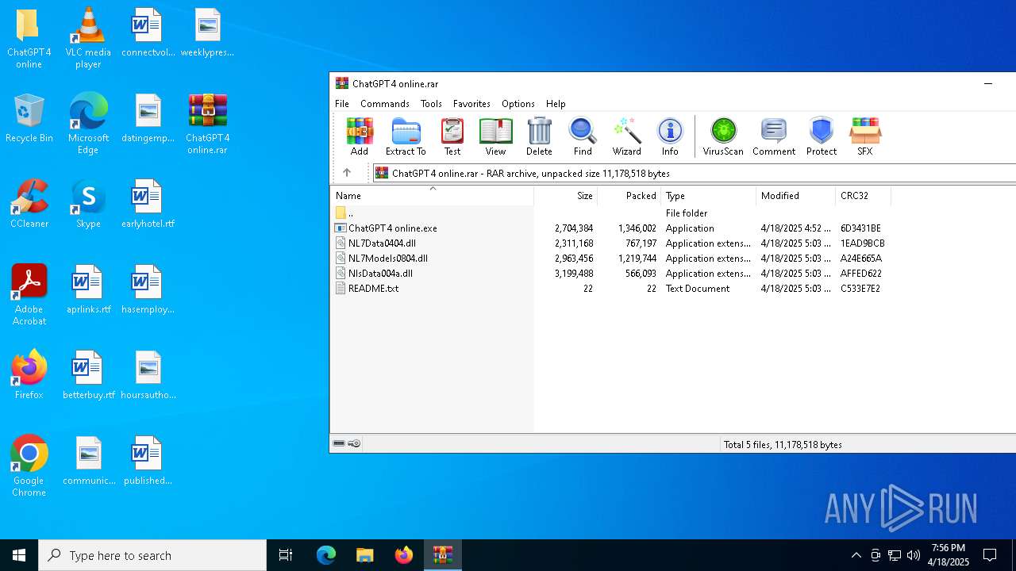Viewport: 1016px width, 571px height.
Task: Open Task View on the taskbar
Action: 286,555
